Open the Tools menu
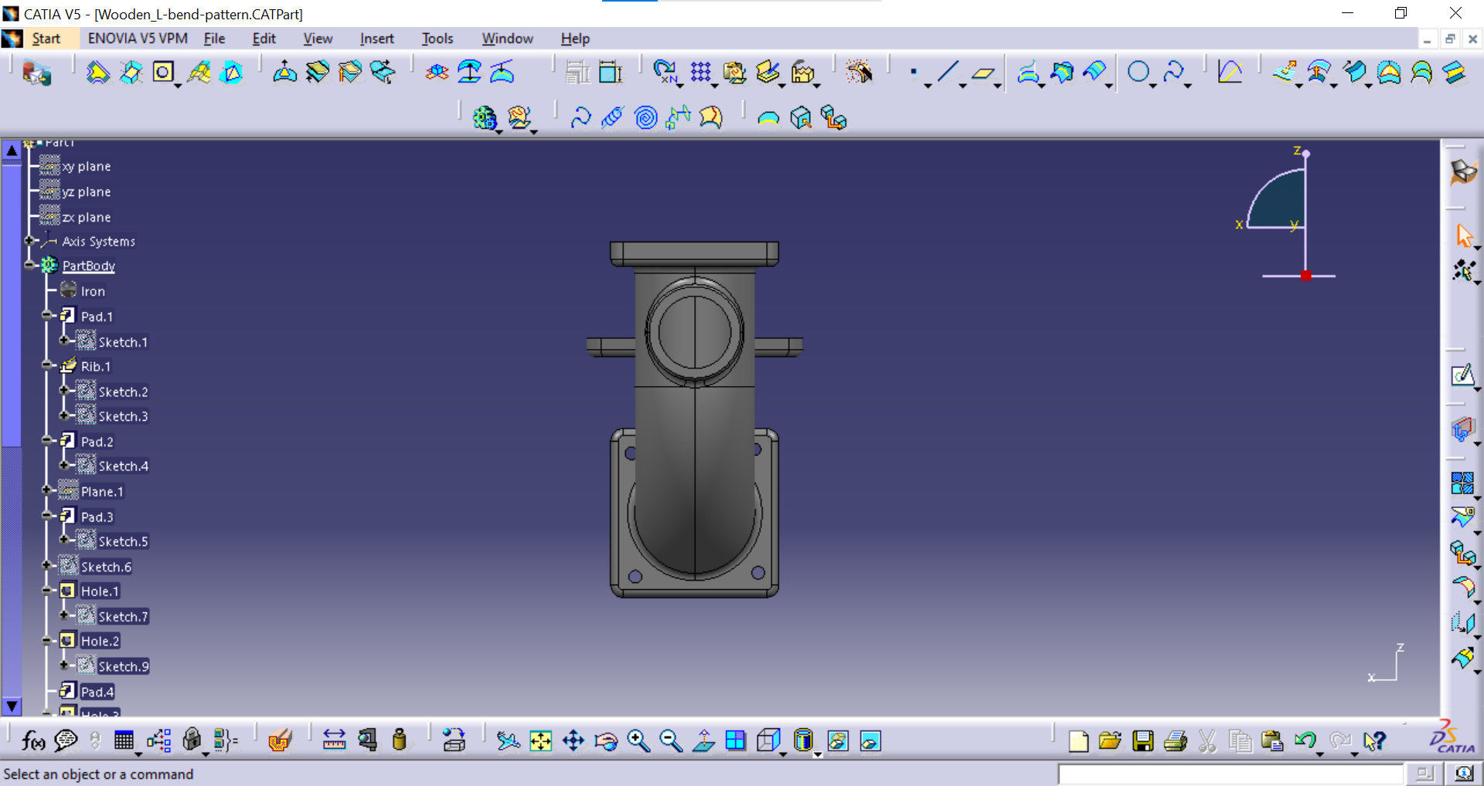 (x=437, y=39)
